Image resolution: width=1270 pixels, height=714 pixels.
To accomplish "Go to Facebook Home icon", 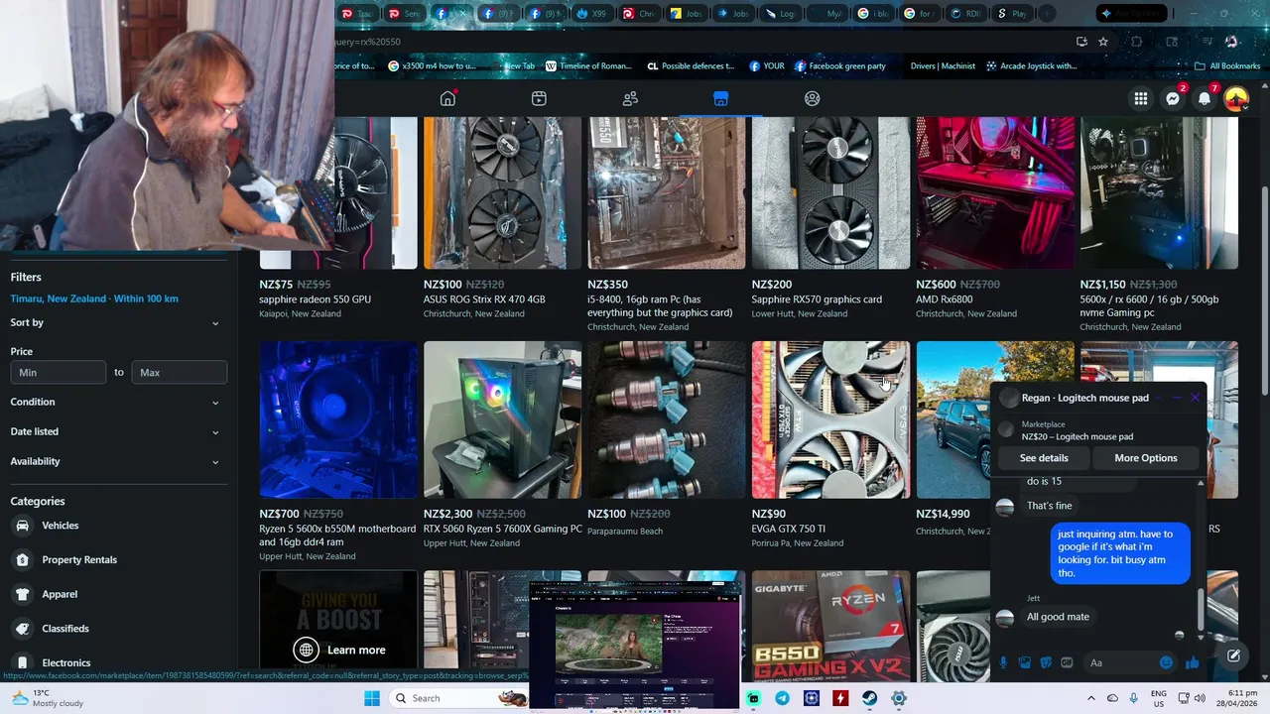I will [447, 98].
